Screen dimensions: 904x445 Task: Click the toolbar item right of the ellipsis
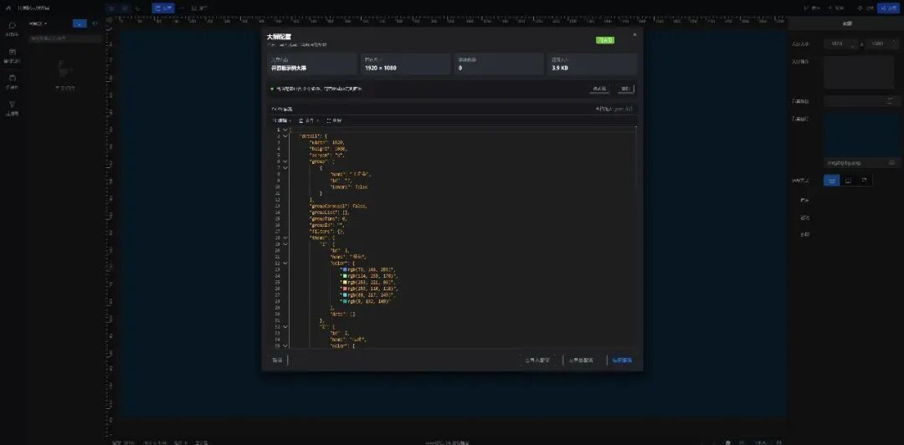click(x=199, y=8)
